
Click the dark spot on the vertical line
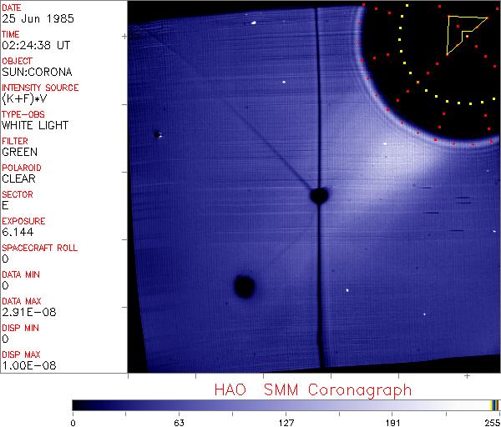coord(318,196)
